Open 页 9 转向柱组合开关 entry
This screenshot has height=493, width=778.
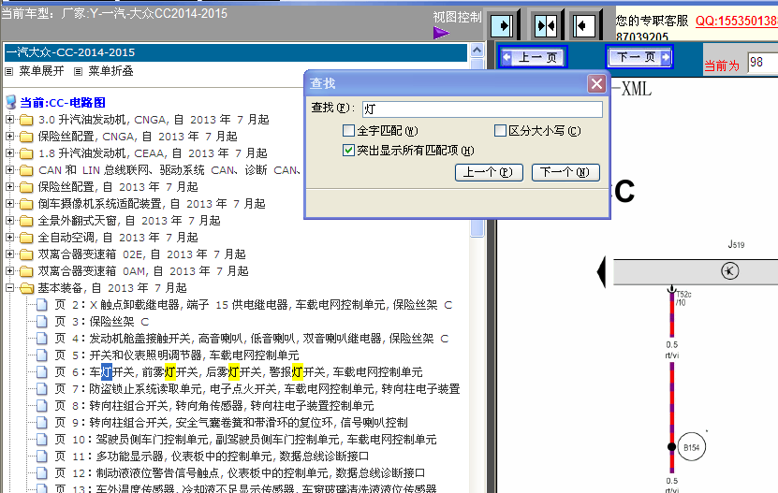click(230, 423)
